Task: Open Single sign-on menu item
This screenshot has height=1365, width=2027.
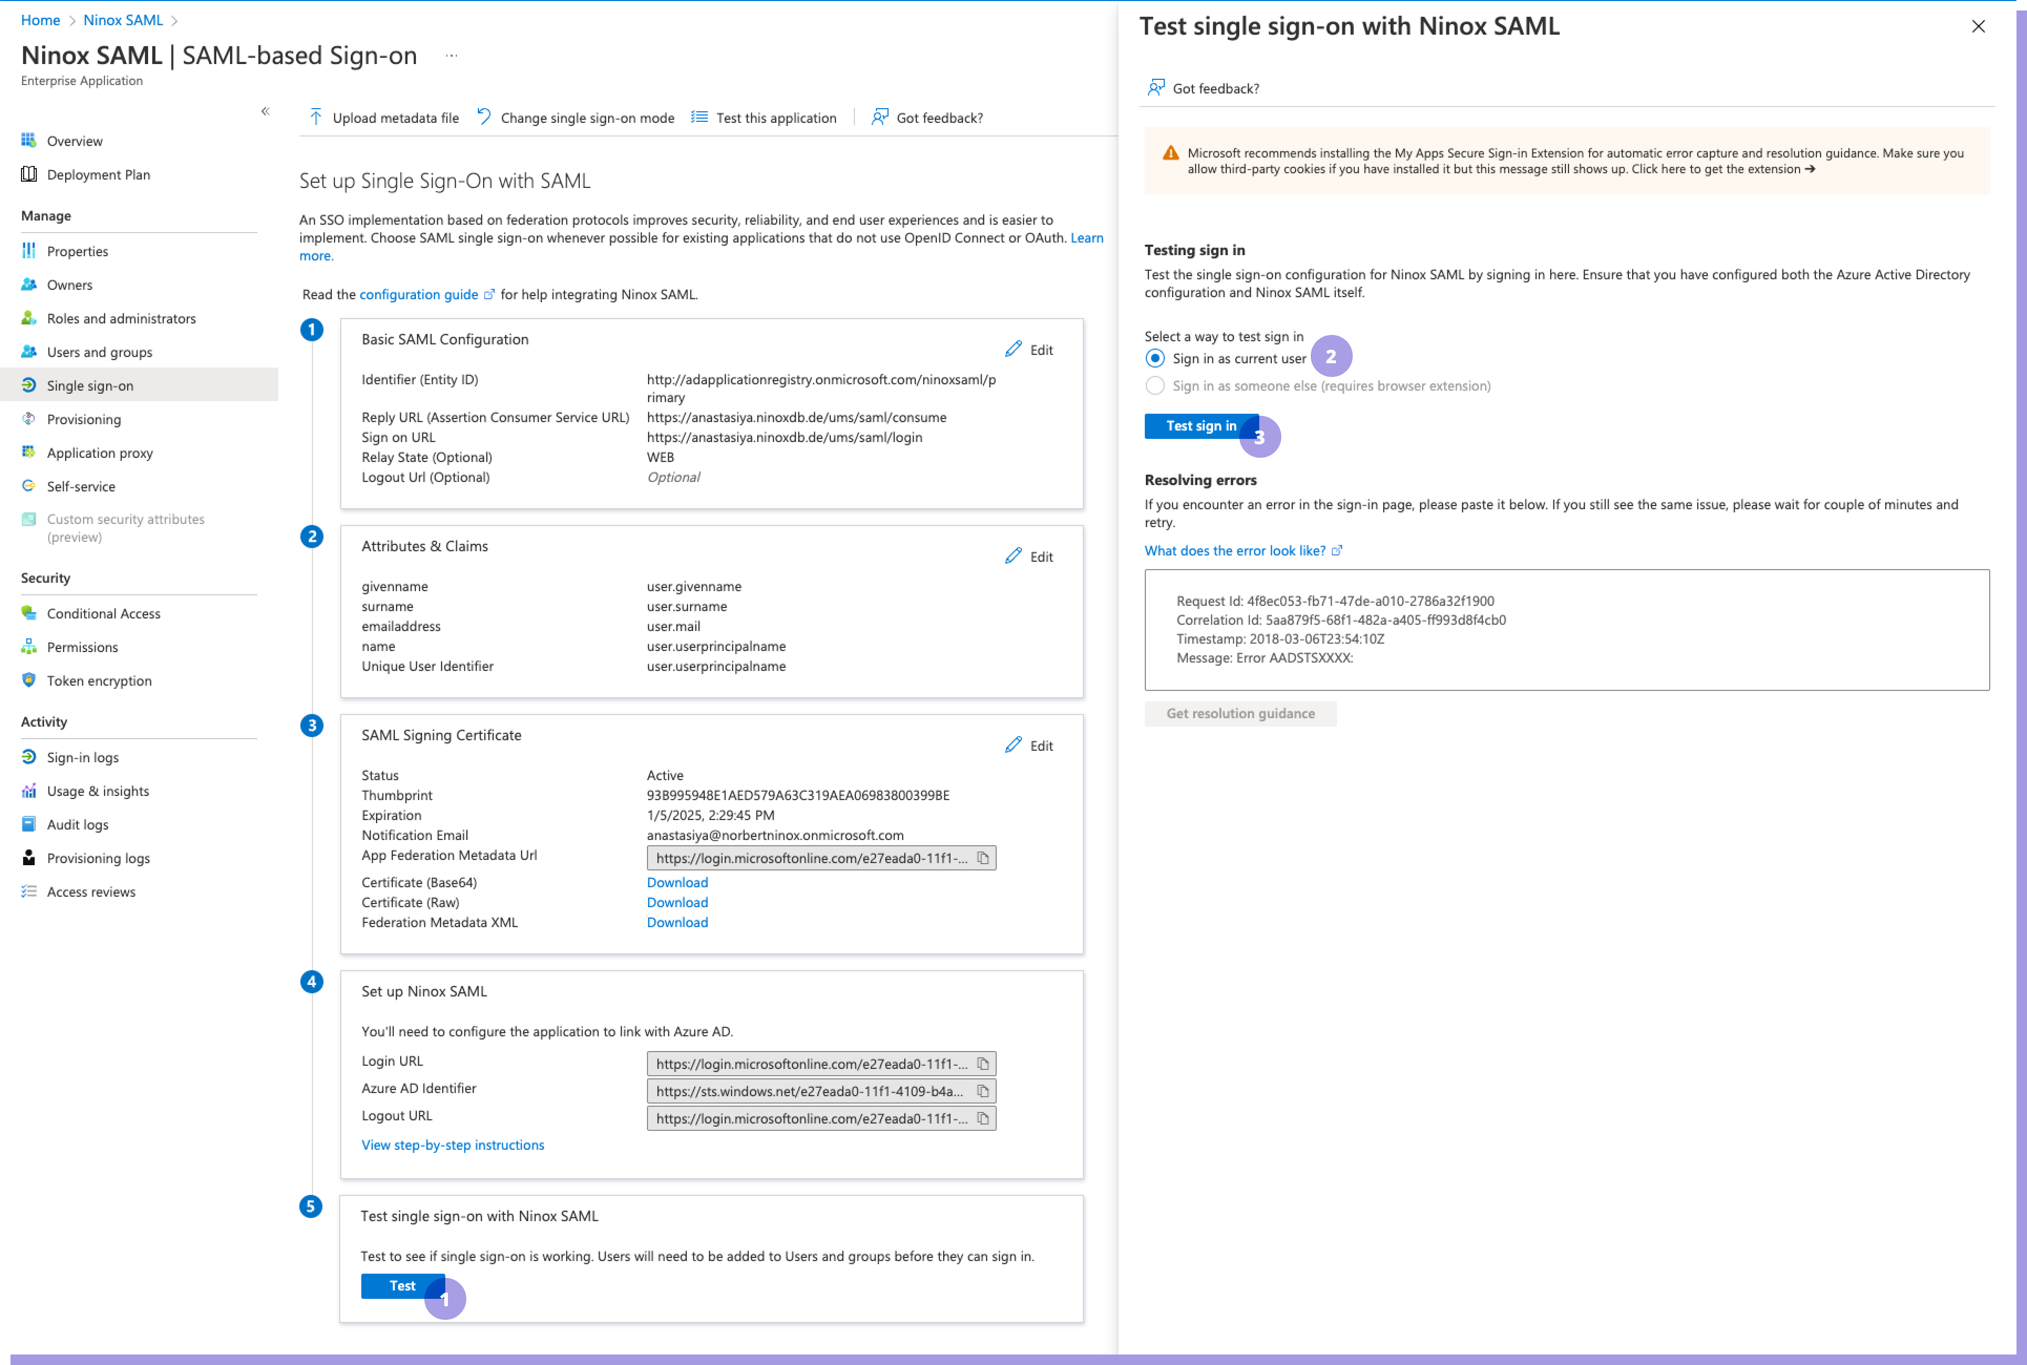Action: [x=139, y=385]
